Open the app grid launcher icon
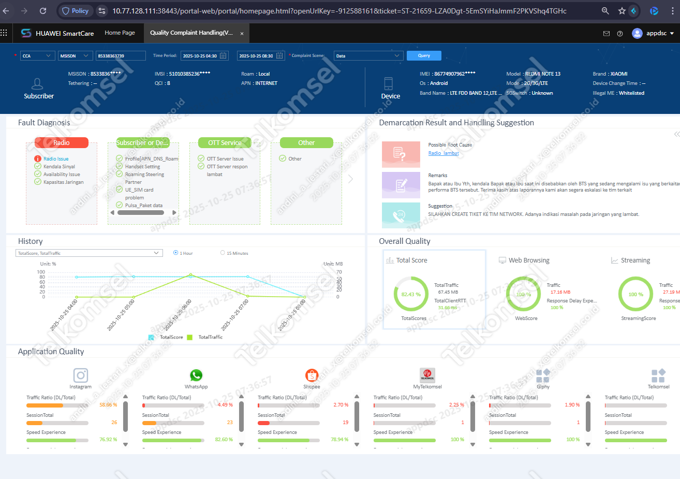This screenshot has width=680, height=479. 4,33
